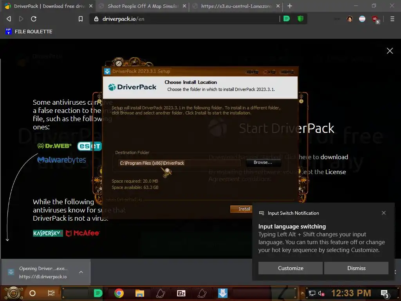This screenshot has height=301, width=401.
Task: Click the DriverPack Setup title bar icon
Action: [x=107, y=71]
